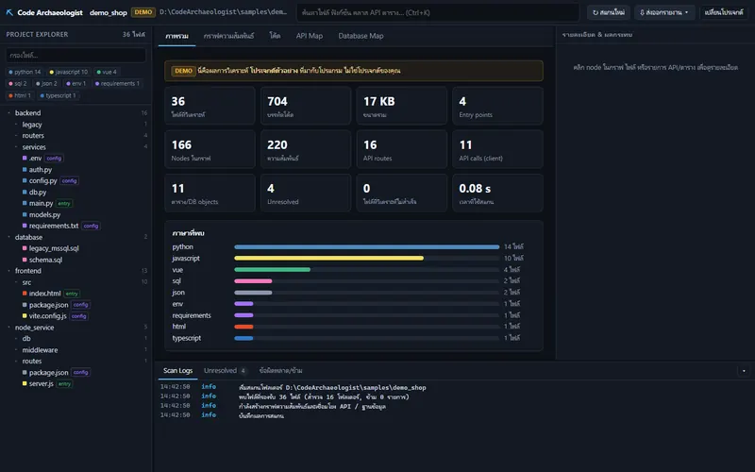Select the ภาพรวม overview tab
This screenshot has width=755, height=472.
tap(176, 36)
